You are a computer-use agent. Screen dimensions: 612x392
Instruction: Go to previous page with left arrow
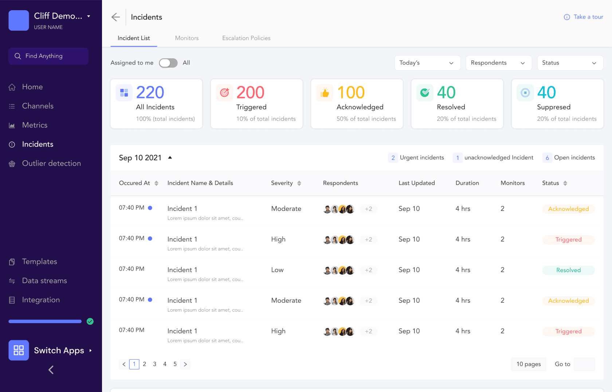(124, 364)
